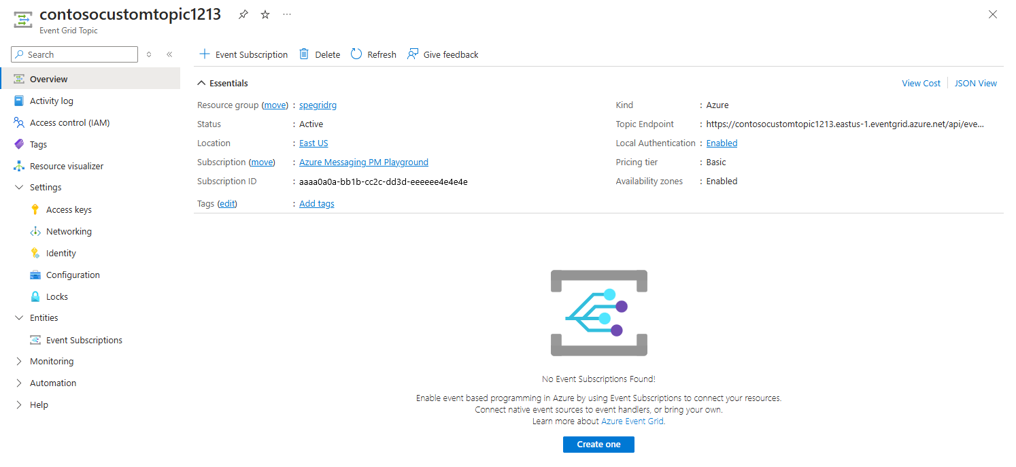
Task: Click the Delete trash icon
Action: coord(304,54)
